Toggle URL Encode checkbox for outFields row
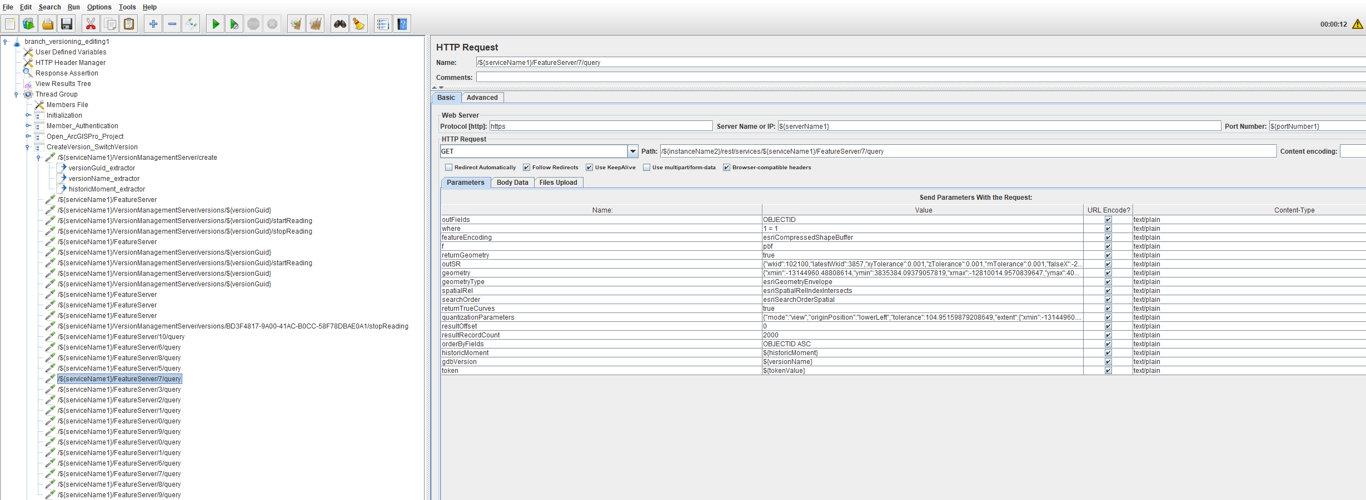Viewport: 1366px width, 500px height. click(1108, 220)
